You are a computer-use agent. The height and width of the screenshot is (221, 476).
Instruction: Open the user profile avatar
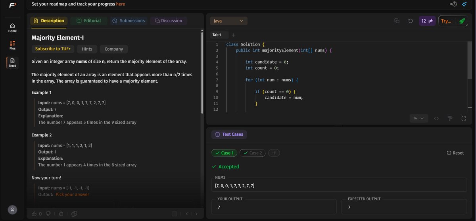point(13,210)
